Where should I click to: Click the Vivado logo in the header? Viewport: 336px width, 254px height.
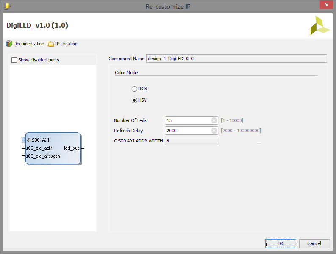coord(320,25)
